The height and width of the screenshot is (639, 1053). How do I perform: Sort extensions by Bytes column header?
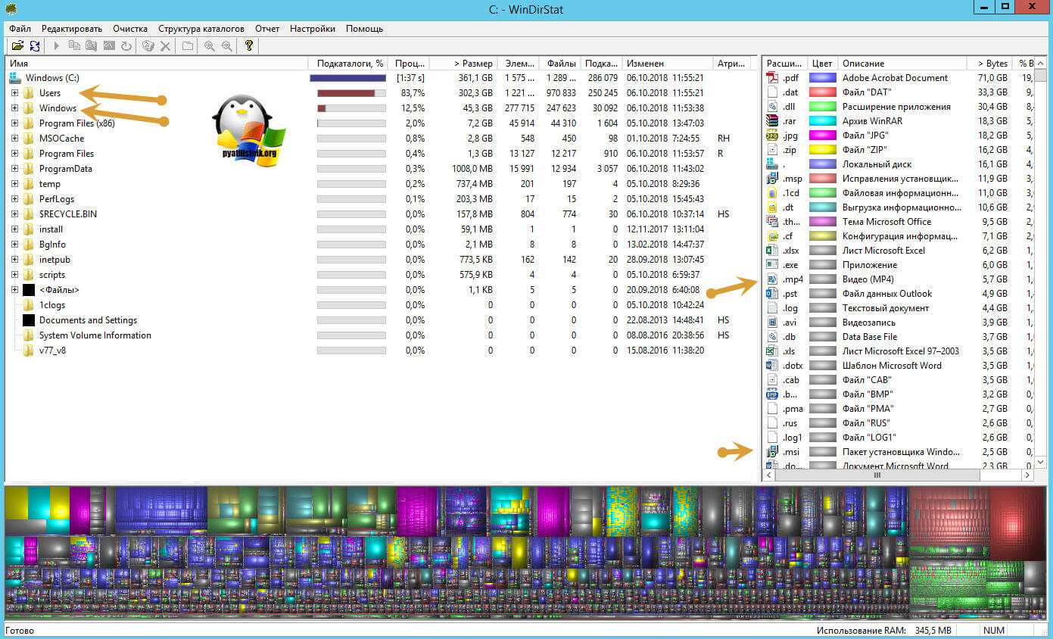coord(992,64)
